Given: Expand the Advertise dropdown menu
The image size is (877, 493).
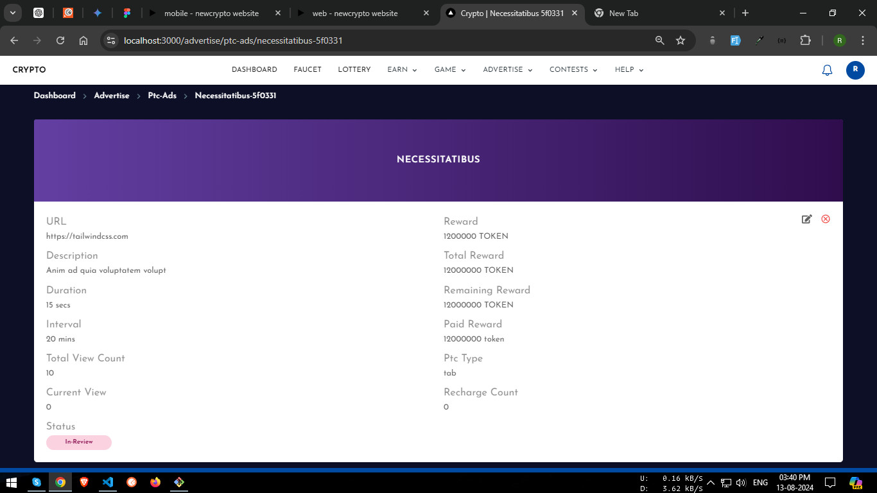Looking at the screenshot, I should coord(507,70).
